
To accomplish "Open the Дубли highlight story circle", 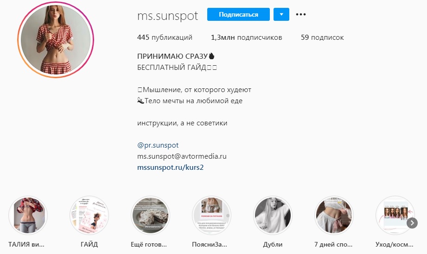I will pyautogui.click(x=273, y=216).
